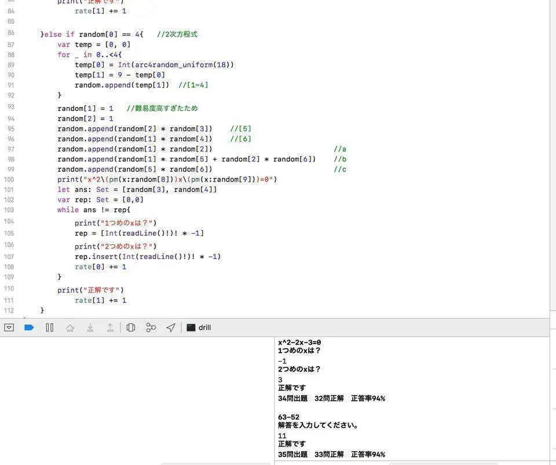Click the "random[2] = 1" assignment
Screen dimensions: 556x465
(85, 119)
